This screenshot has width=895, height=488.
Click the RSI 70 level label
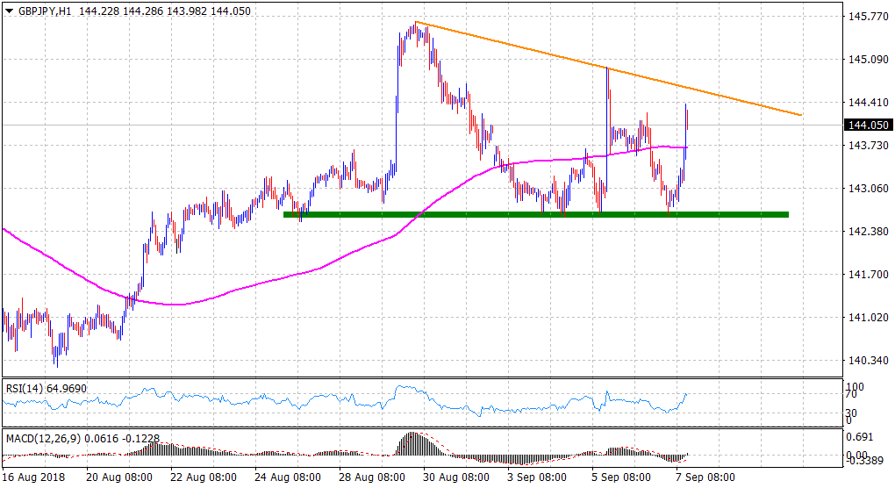852,396
